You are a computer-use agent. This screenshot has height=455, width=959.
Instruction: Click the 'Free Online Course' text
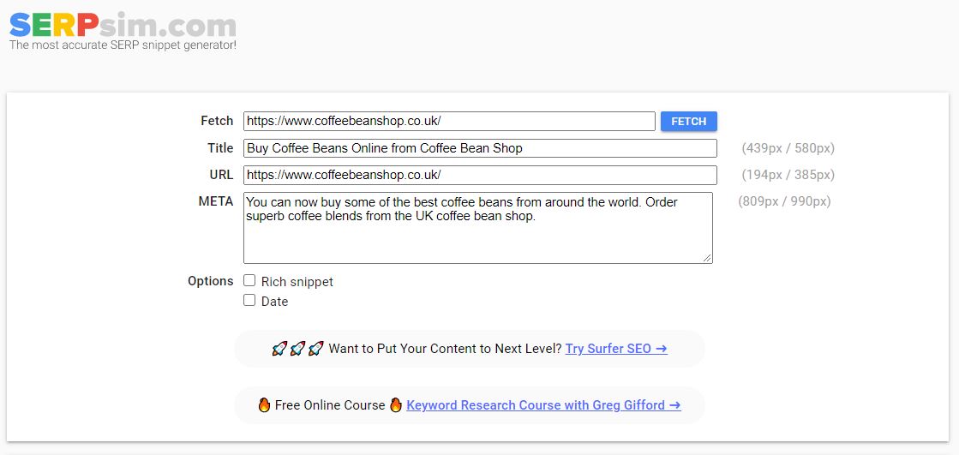(x=330, y=404)
